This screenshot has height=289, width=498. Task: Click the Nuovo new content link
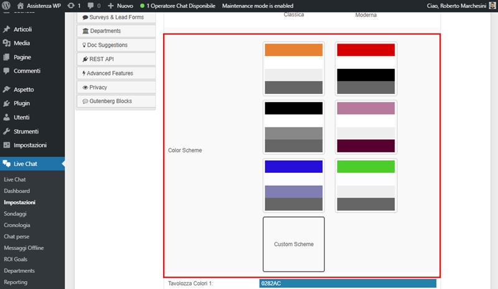pyautogui.click(x=125, y=6)
